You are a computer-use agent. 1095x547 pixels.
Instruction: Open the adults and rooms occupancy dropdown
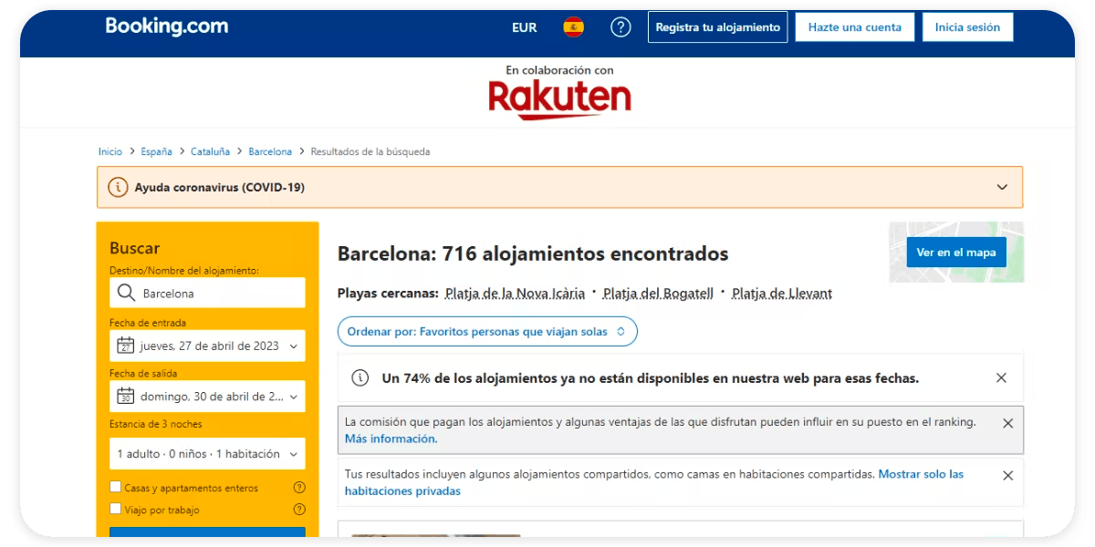tap(207, 453)
